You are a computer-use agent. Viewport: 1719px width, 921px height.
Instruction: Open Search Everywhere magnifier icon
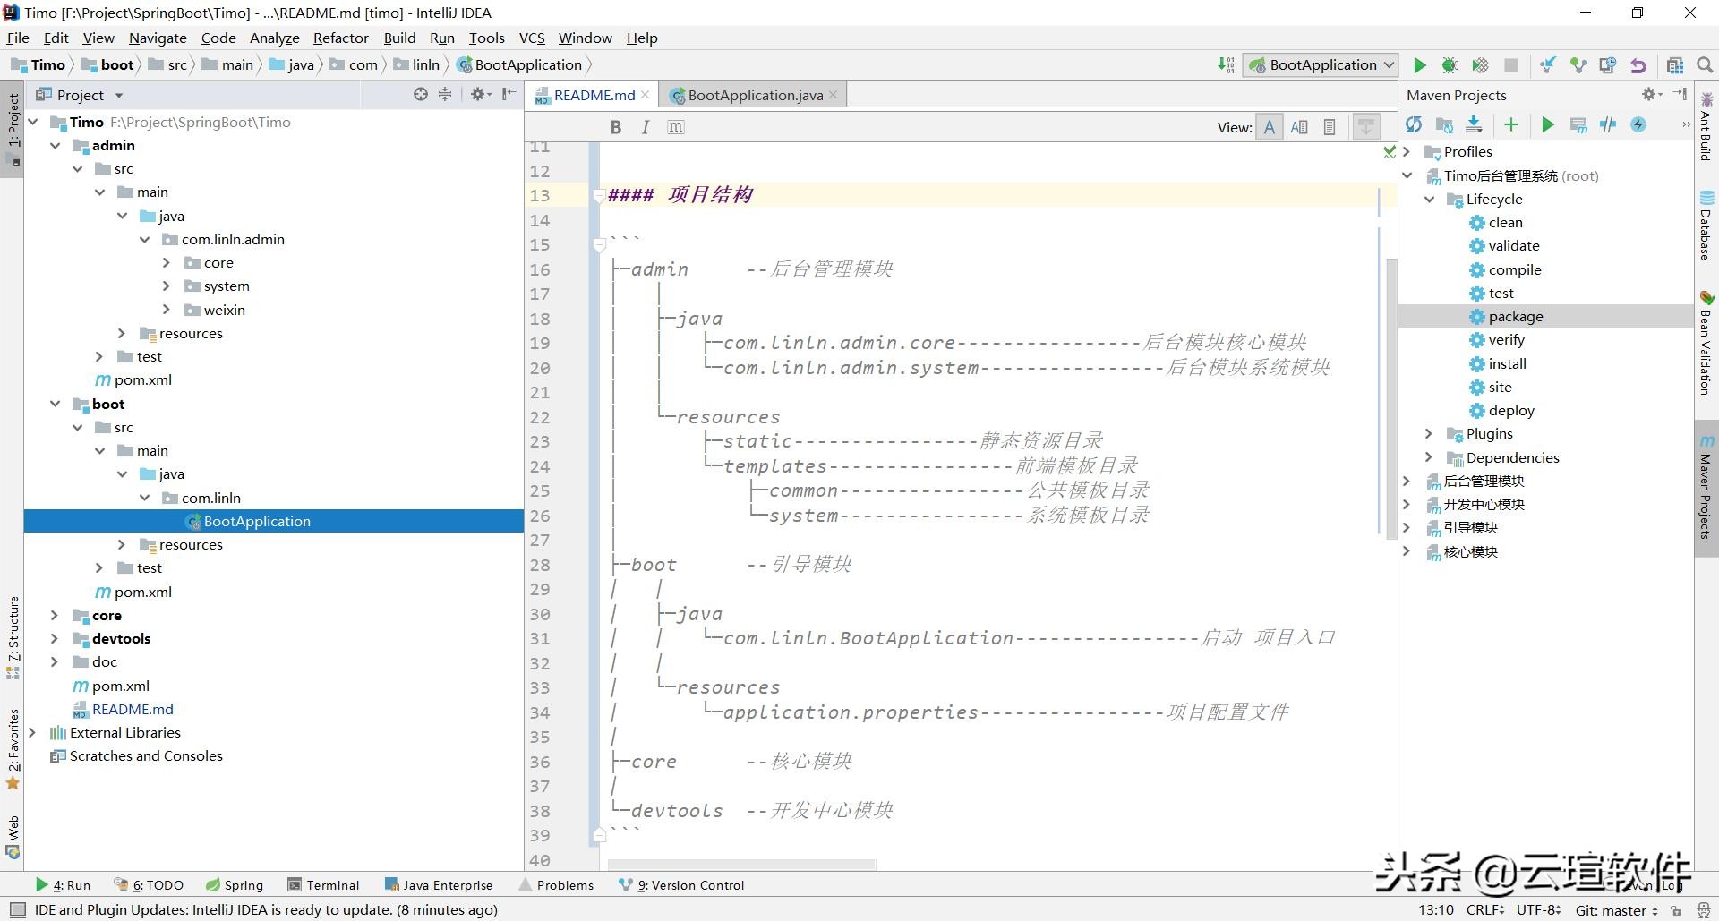(1705, 65)
